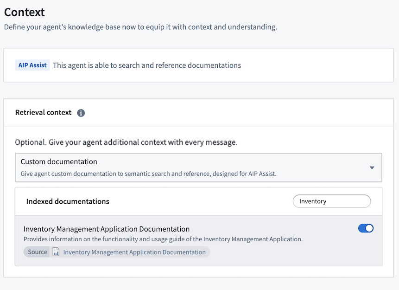Screen dimensions: 399x290
Task: Click the document icon beside Source
Action: coord(56,252)
